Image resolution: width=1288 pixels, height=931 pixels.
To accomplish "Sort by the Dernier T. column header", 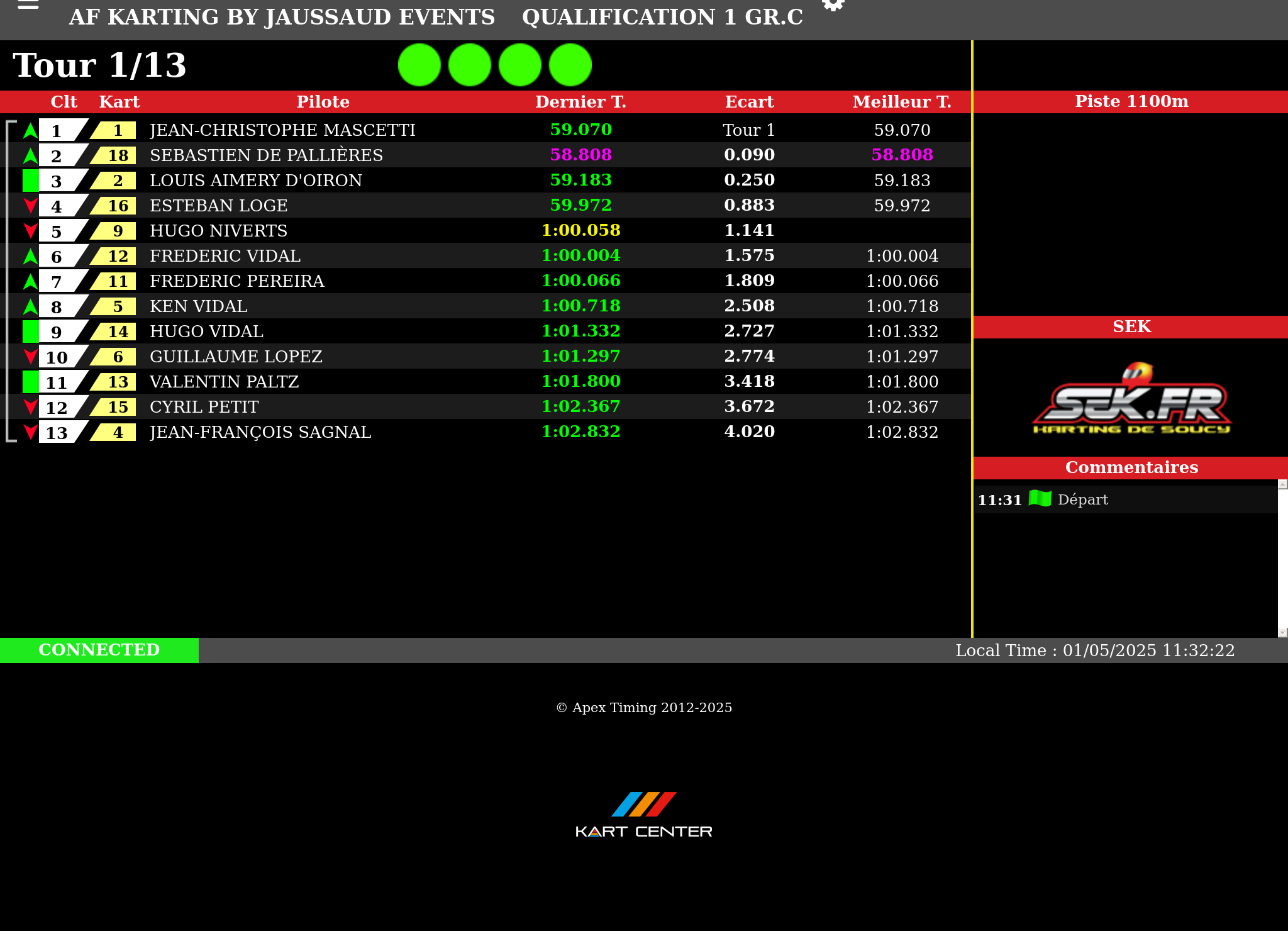I will pos(580,102).
